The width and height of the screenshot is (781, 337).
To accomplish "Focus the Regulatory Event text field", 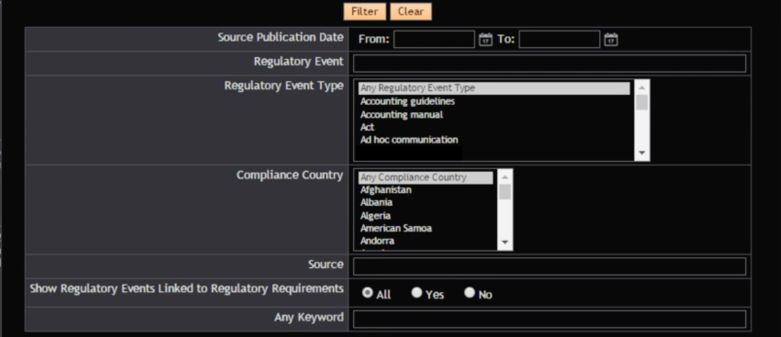I will [x=549, y=64].
